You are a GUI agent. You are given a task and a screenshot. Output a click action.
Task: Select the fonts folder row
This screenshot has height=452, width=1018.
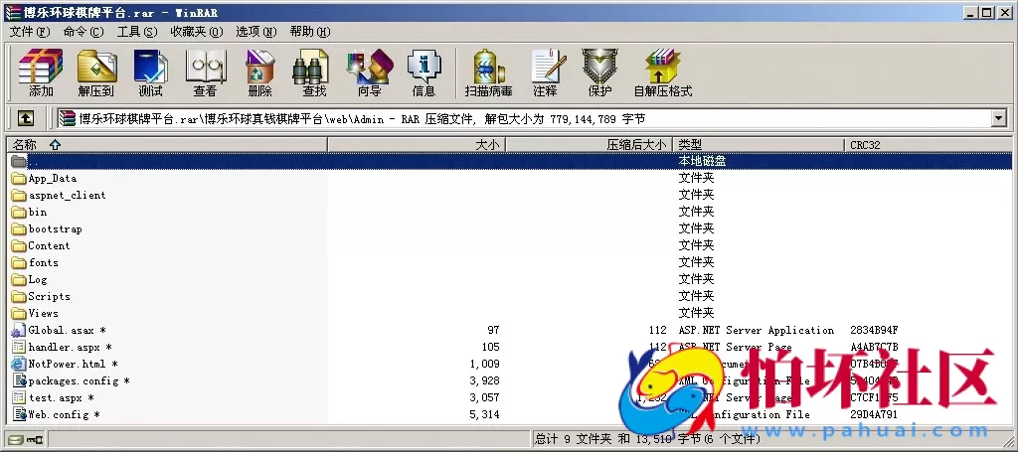point(510,262)
